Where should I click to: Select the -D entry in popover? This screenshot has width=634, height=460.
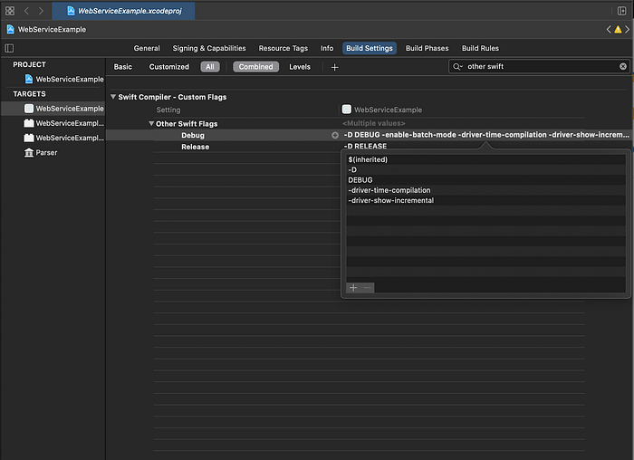point(485,169)
